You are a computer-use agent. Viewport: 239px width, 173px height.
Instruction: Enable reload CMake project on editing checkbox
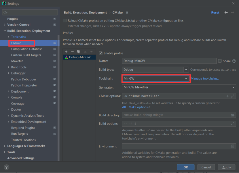point(65,20)
